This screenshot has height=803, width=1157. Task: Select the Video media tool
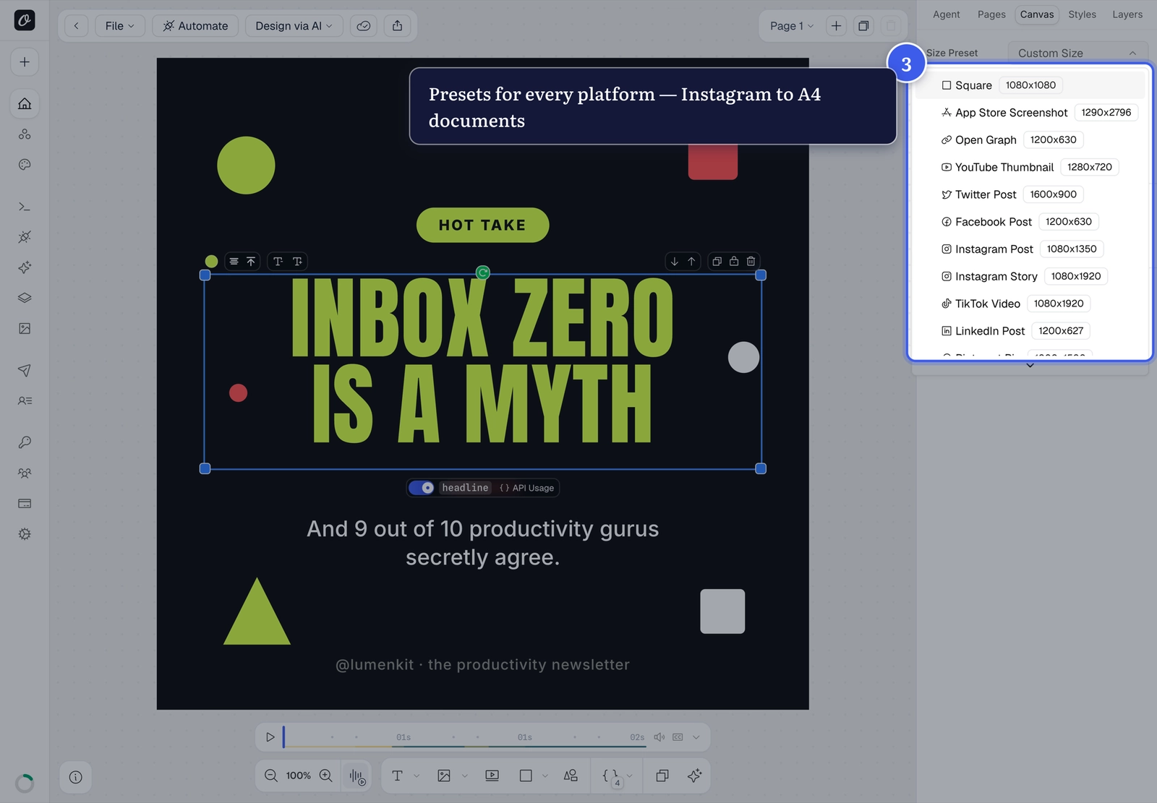coord(492,776)
